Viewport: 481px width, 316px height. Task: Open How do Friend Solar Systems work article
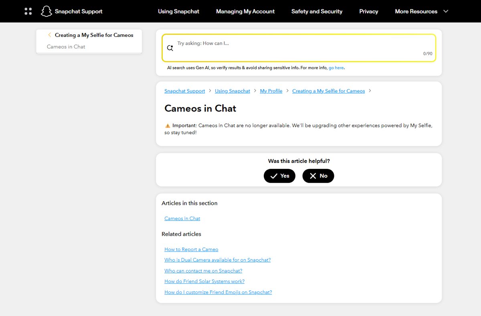point(204,281)
